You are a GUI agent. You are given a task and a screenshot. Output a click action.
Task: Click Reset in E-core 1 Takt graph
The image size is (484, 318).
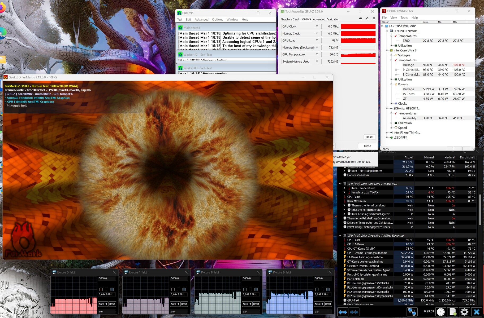coord(184,304)
